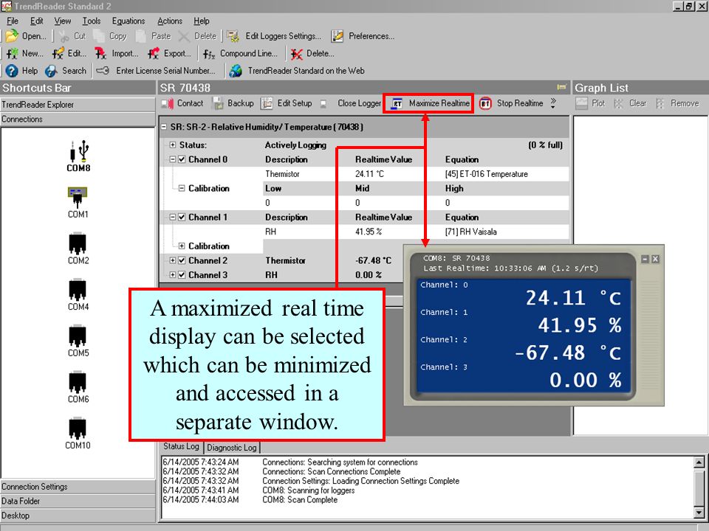
Task: Open the Equations menu
Action: point(129,21)
